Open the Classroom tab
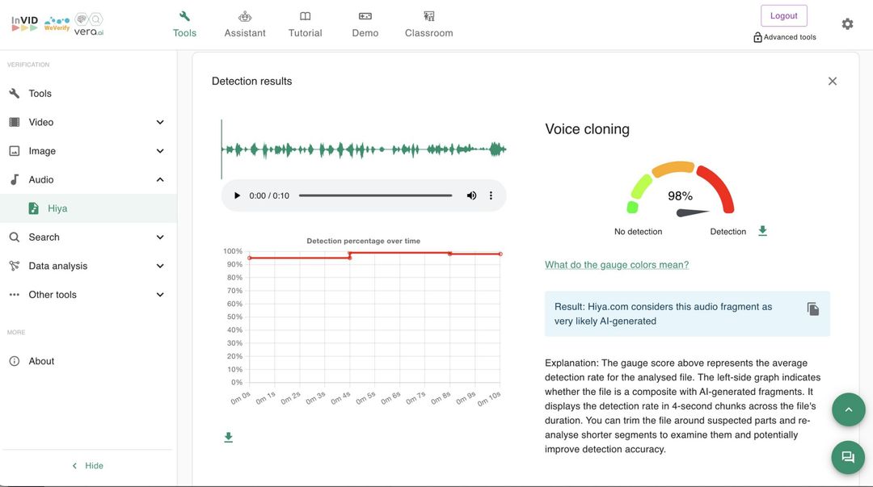This screenshot has height=487, width=873. (428, 24)
